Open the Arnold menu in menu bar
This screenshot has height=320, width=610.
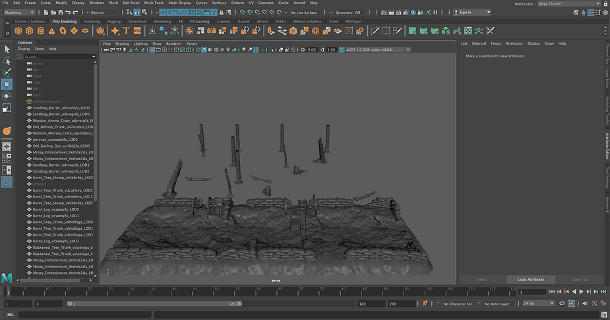coord(299,3)
